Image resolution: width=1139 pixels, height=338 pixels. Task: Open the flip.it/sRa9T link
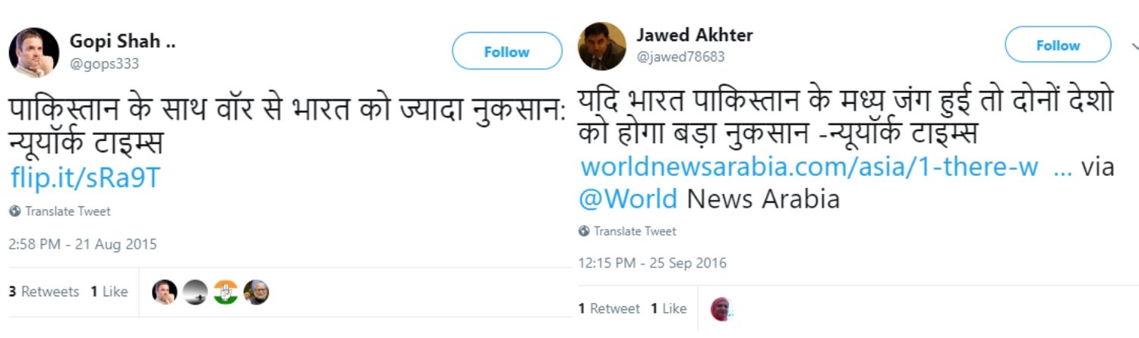(86, 178)
